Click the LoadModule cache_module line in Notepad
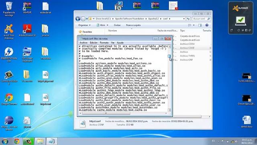The width and height of the screenshot is (257, 145). click(113, 110)
